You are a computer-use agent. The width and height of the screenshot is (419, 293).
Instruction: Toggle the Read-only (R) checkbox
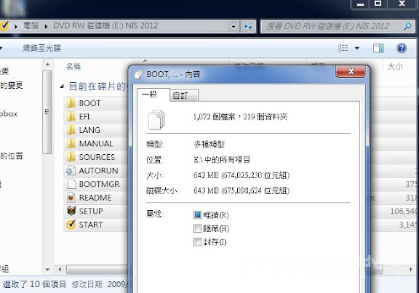[x=197, y=214]
